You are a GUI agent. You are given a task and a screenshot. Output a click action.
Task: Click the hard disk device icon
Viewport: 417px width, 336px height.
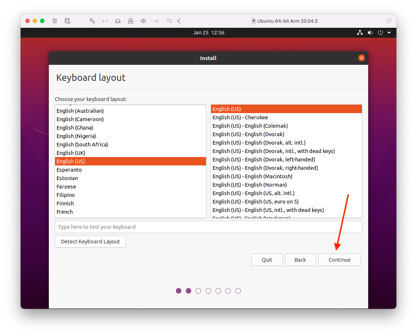(118, 21)
